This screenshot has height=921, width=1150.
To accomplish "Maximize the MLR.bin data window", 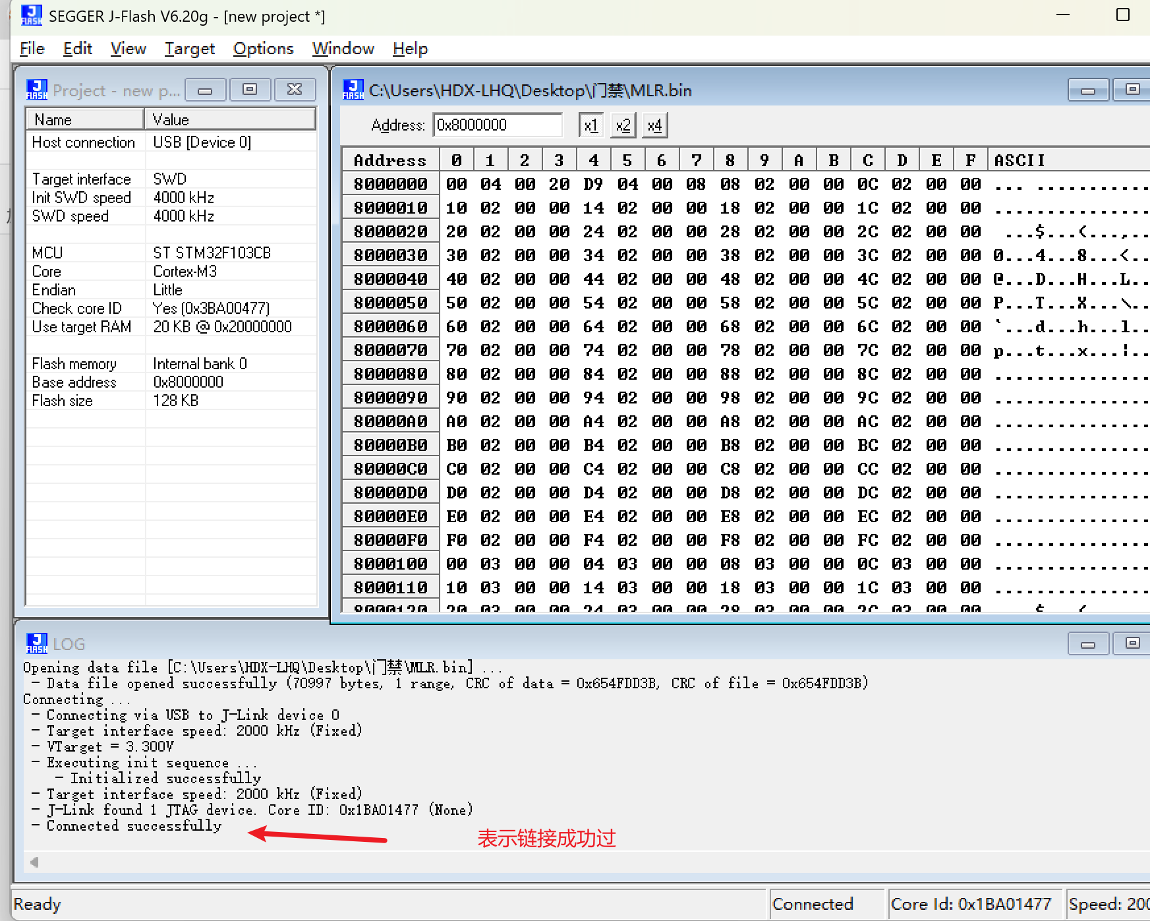I will 1132,90.
